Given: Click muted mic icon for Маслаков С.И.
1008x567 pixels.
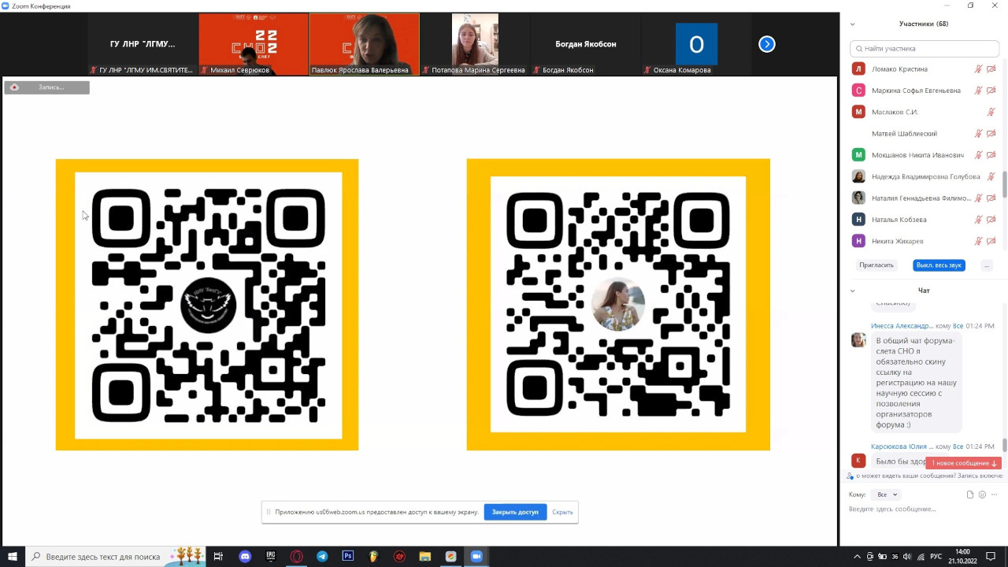Looking at the screenshot, I should (x=991, y=112).
